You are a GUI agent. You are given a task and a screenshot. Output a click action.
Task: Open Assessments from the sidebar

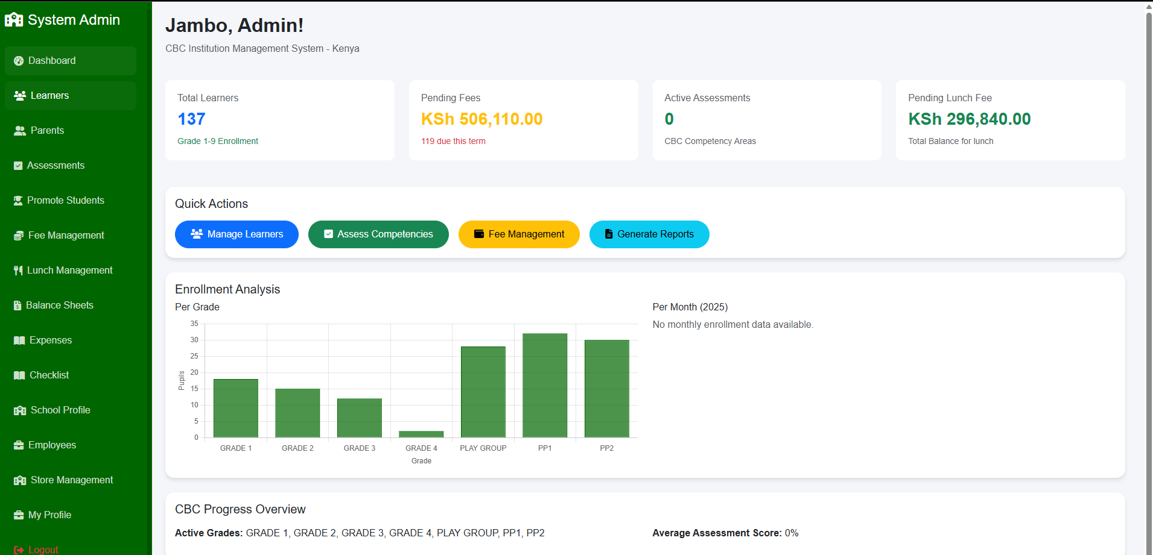(71, 166)
